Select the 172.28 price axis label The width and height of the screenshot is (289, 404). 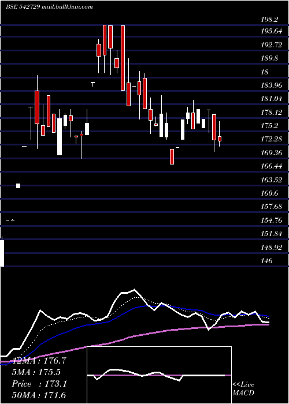tap(272, 139)
